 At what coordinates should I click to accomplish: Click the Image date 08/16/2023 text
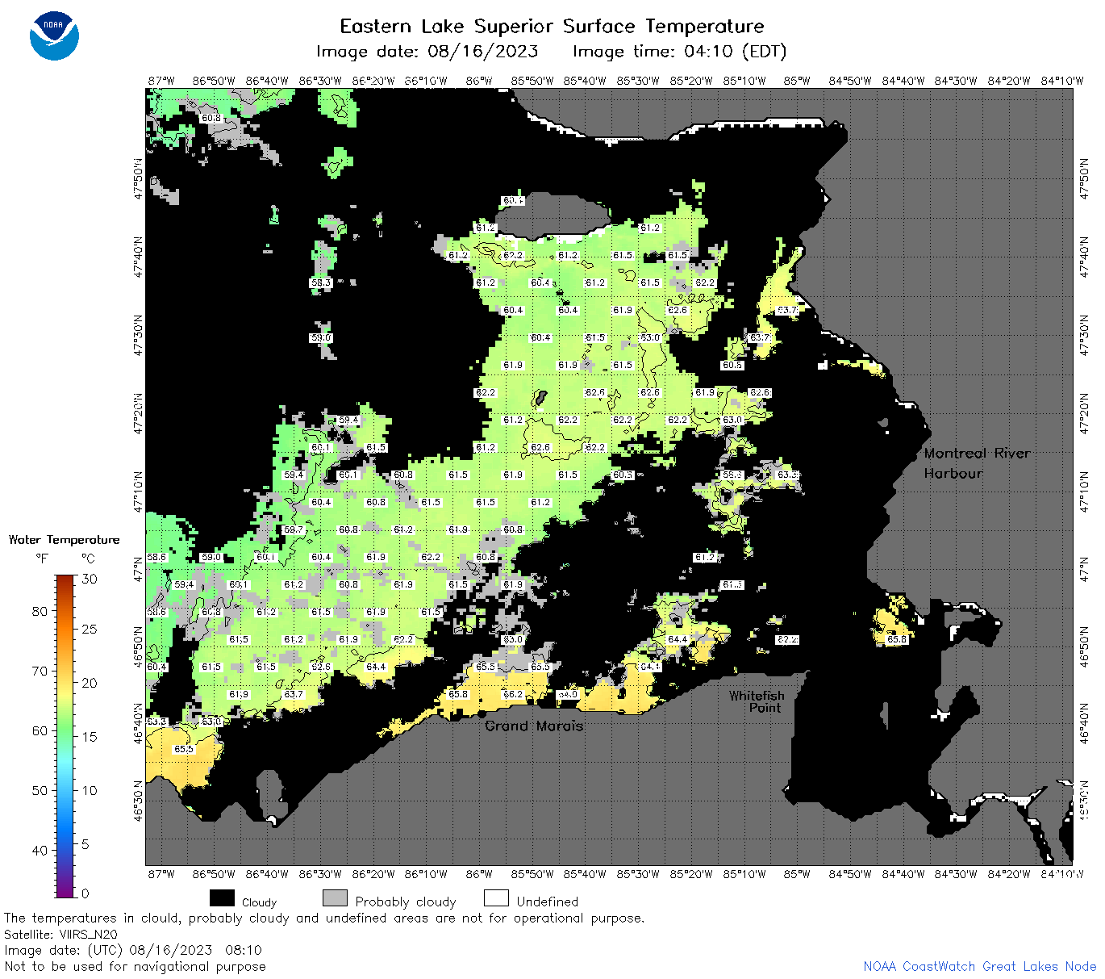point(427,52)
